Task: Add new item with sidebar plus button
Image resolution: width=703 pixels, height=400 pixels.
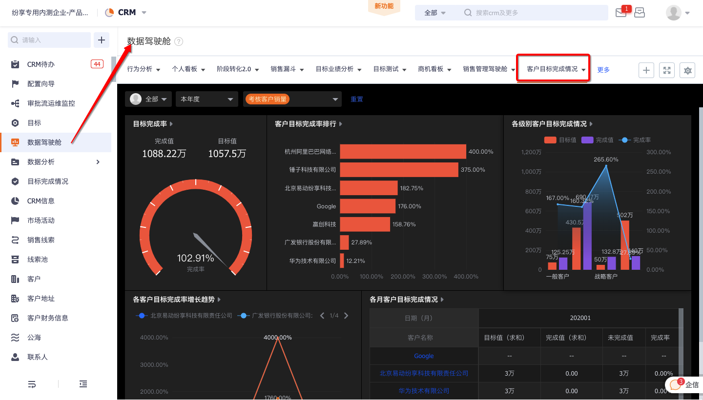Action: tap(102, 40)
